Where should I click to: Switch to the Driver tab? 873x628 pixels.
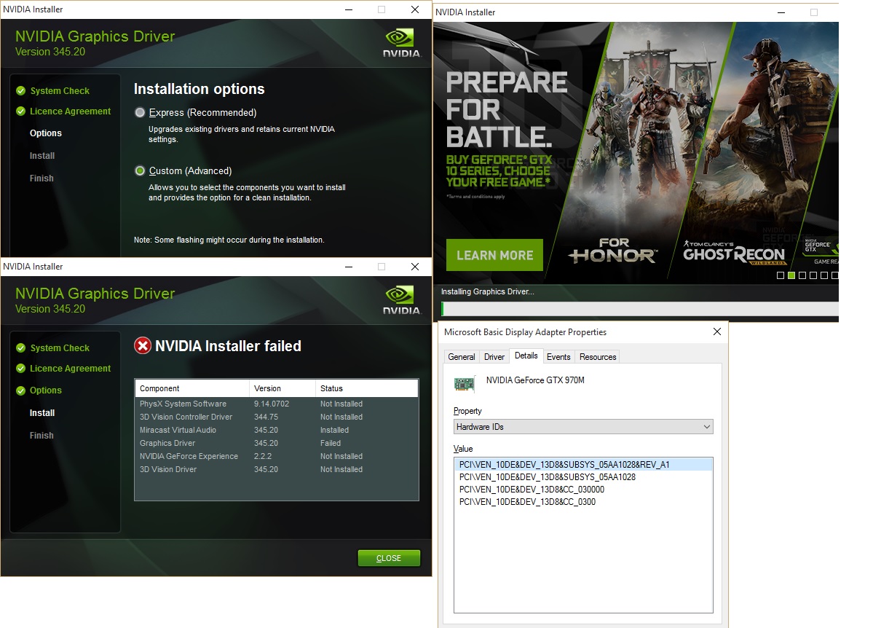click(494, 357)
